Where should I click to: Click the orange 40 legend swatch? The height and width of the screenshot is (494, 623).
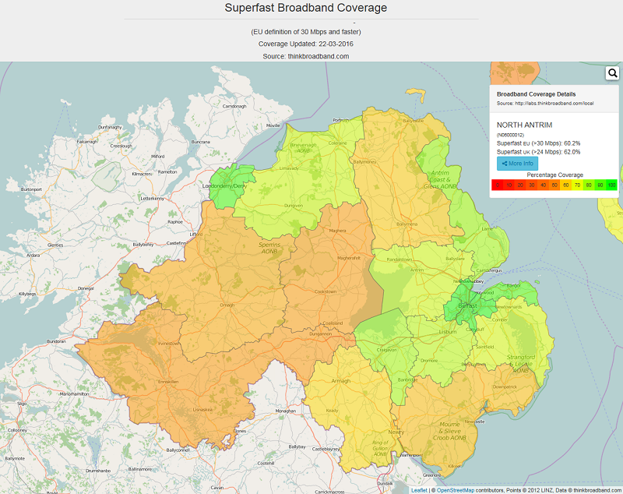543,185
